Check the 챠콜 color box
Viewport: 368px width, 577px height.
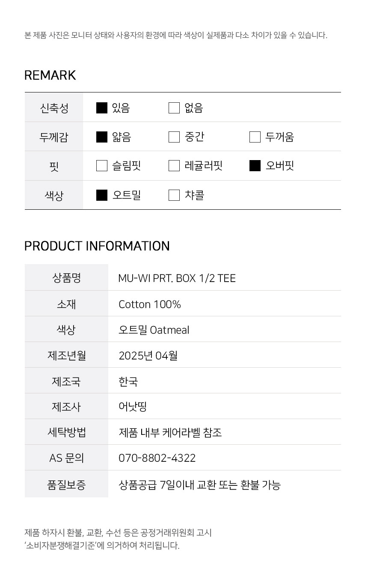(x=174, y=195)
